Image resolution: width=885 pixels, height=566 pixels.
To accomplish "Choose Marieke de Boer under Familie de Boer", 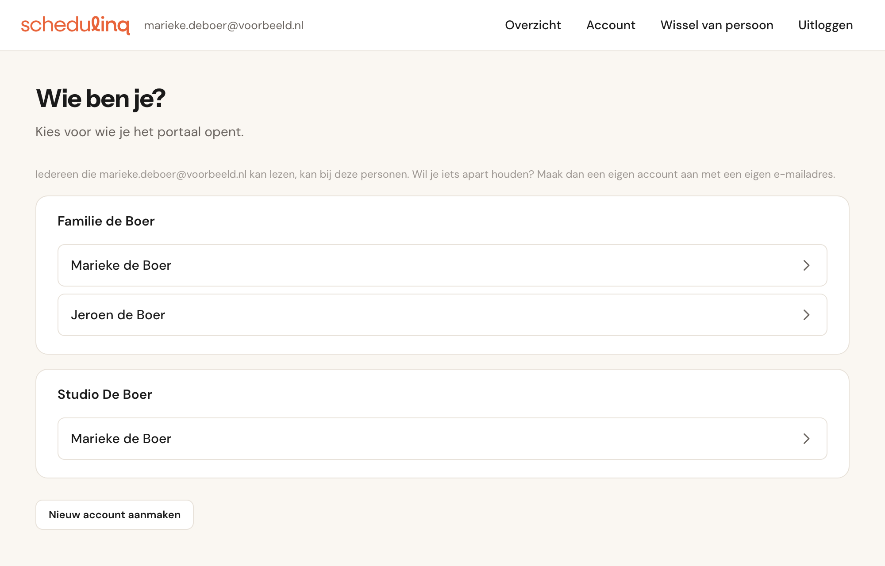I will point(442,265).
